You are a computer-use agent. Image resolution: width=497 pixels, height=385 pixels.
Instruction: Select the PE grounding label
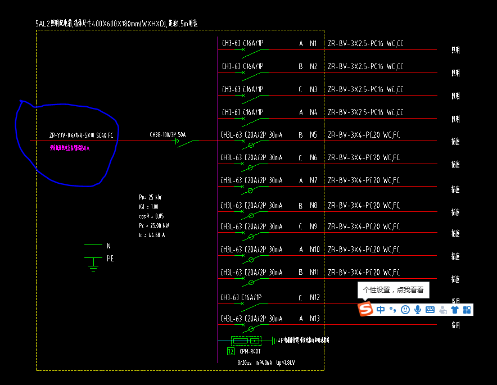110,259
